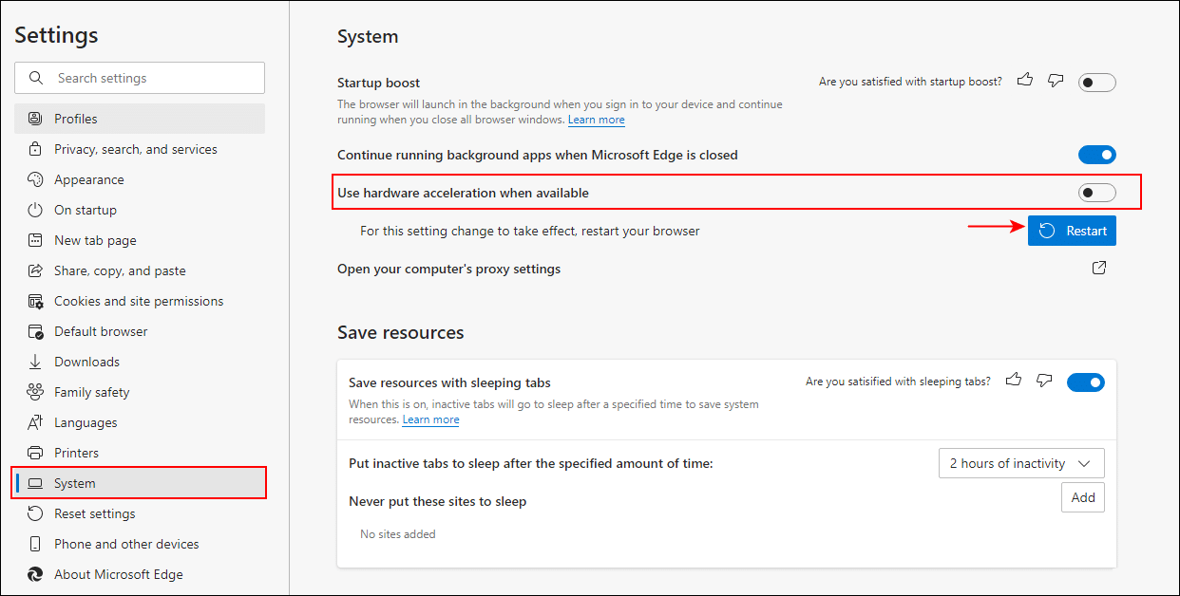
Task: Click the System laptop icon
Action: (x=35, y=483)
